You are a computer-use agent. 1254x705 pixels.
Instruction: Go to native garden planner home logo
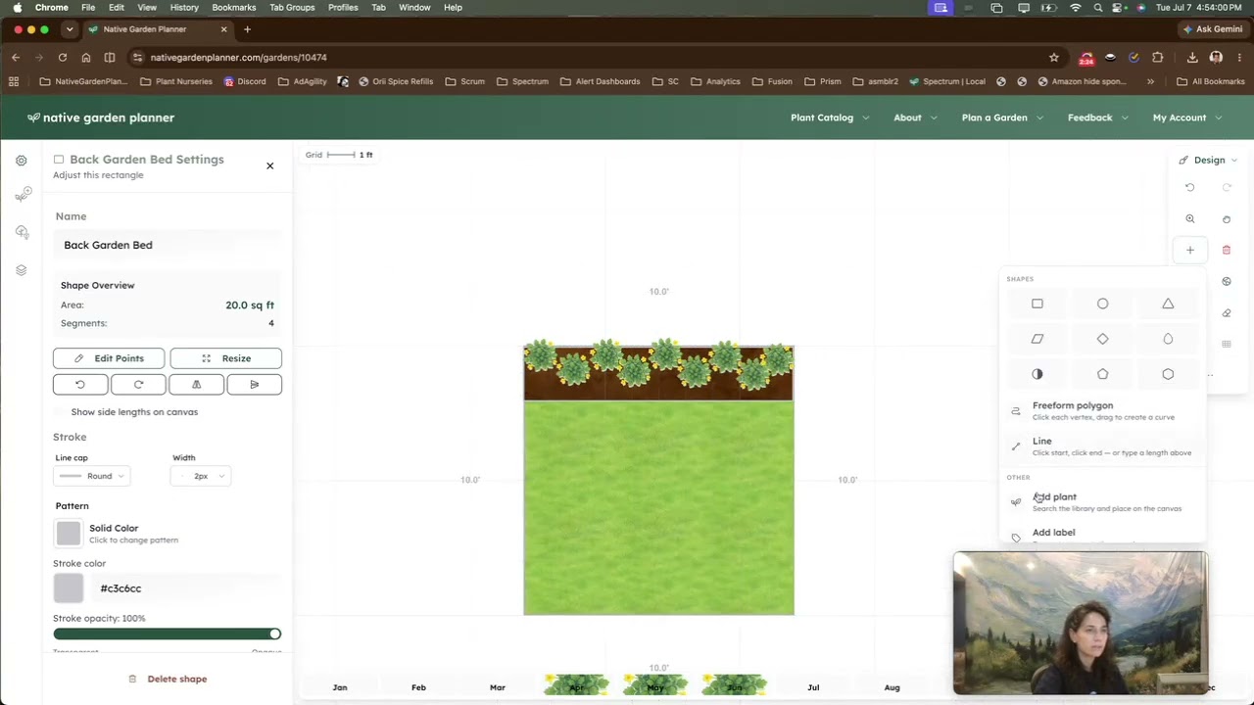(101, 117)
